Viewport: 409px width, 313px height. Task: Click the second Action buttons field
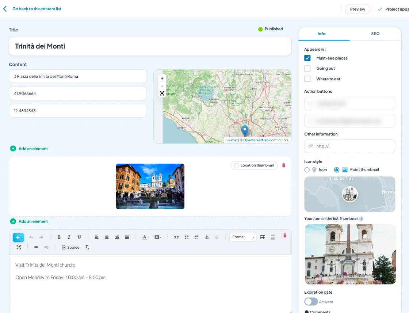coord(349,121)
